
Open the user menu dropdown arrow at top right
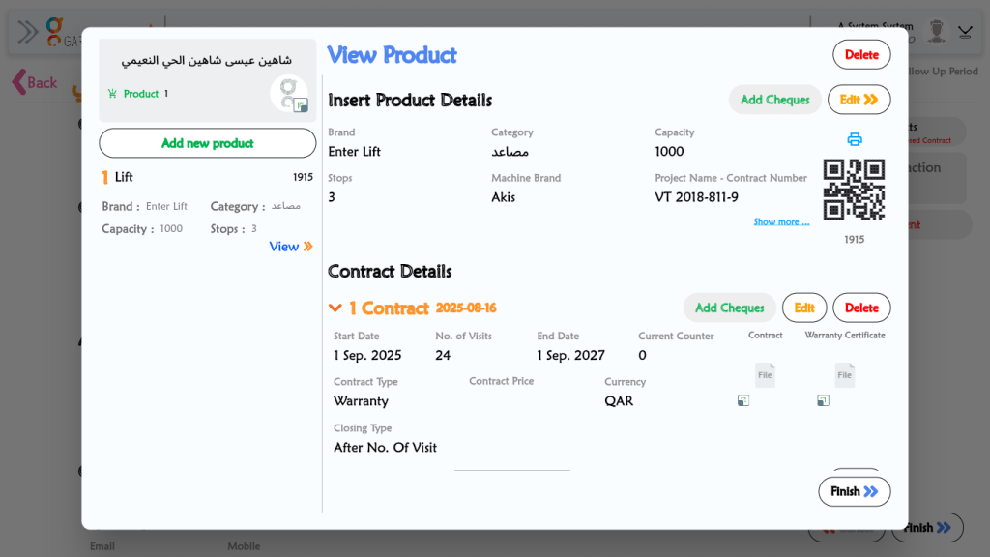pyautogui.click(x=965, y=32)
